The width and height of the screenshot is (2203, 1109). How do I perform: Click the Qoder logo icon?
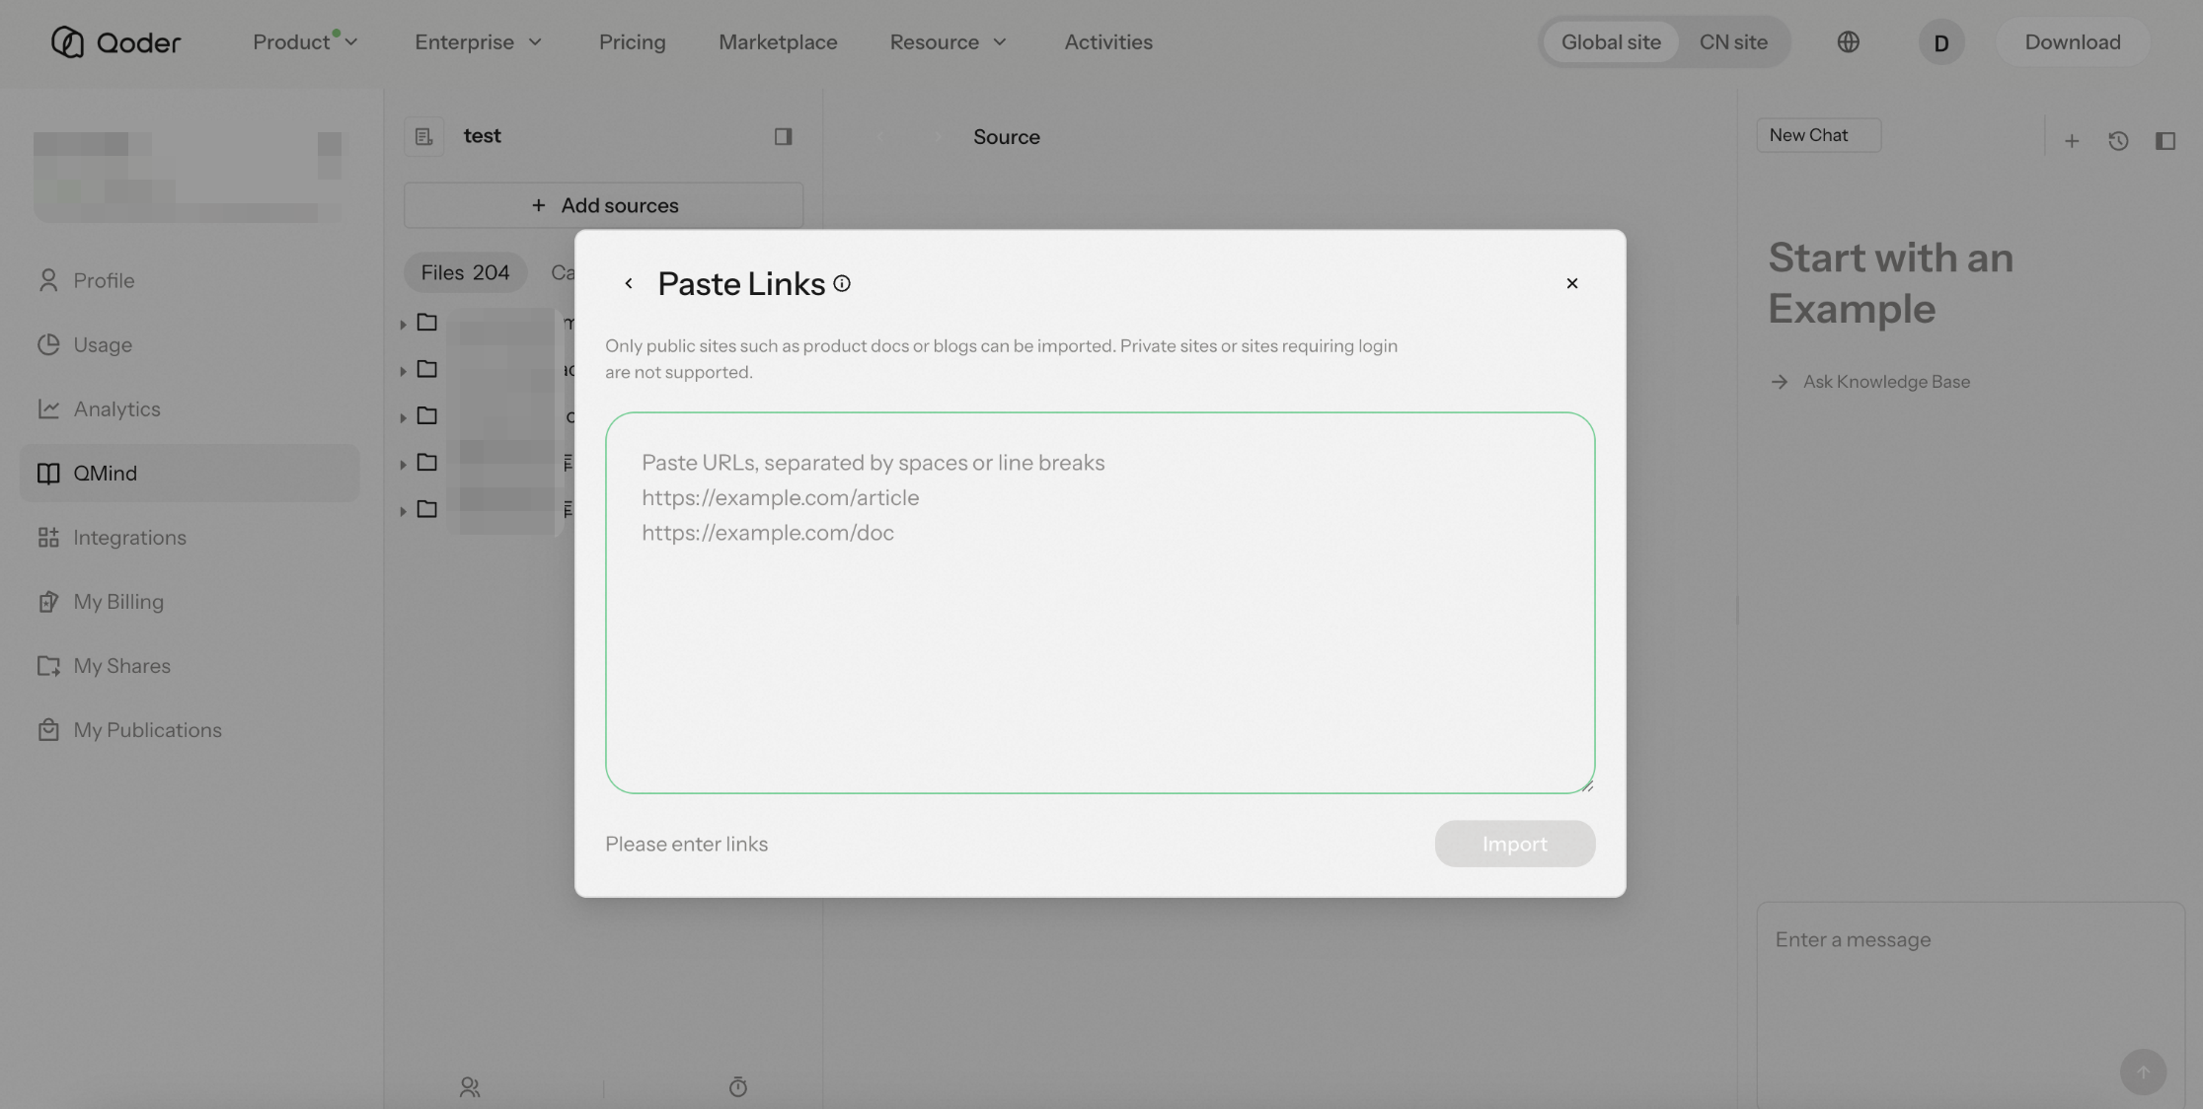67,41
